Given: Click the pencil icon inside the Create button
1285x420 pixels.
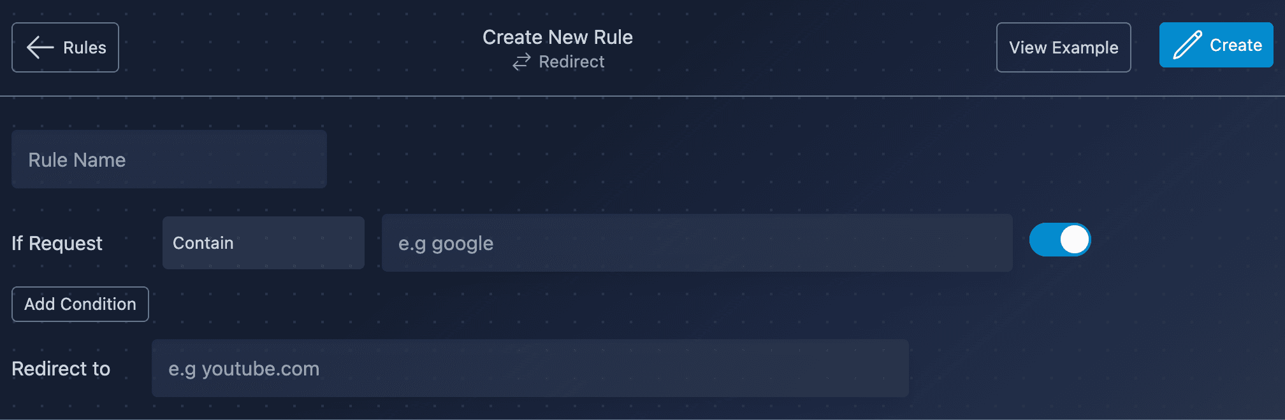Looking at the screenshot, I should [x=1187, y=45].
